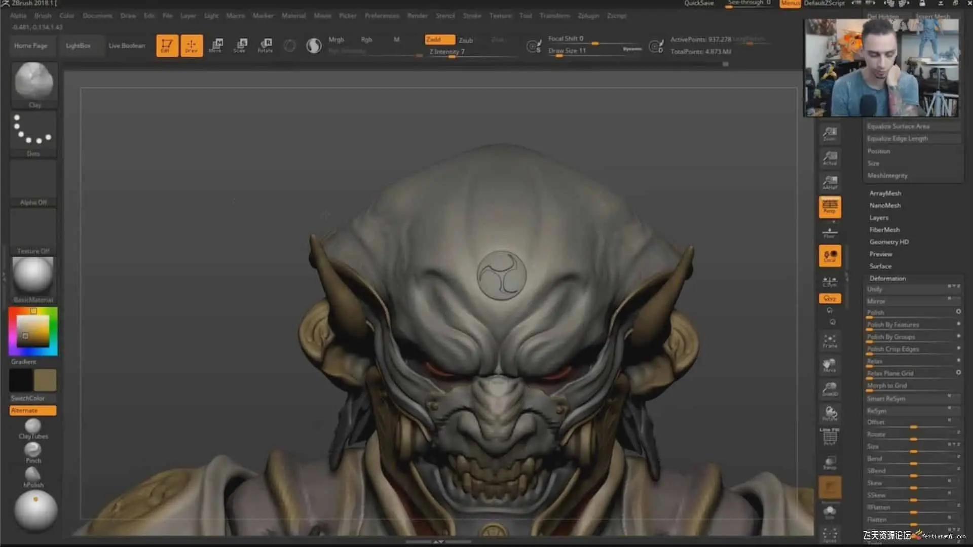Open the Document menu
Viewport: 973px width, 547px height.
(x=97, y=16)
